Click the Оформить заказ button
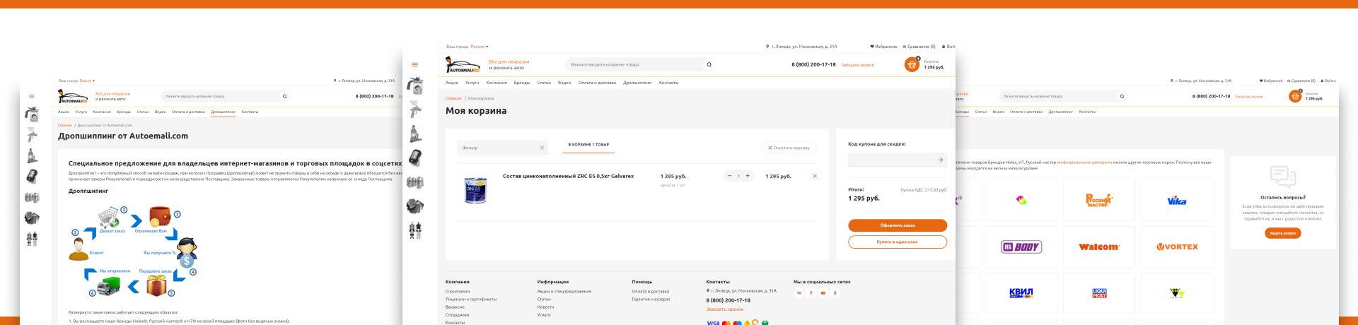Screen dimensions: 1358x325 898,225
